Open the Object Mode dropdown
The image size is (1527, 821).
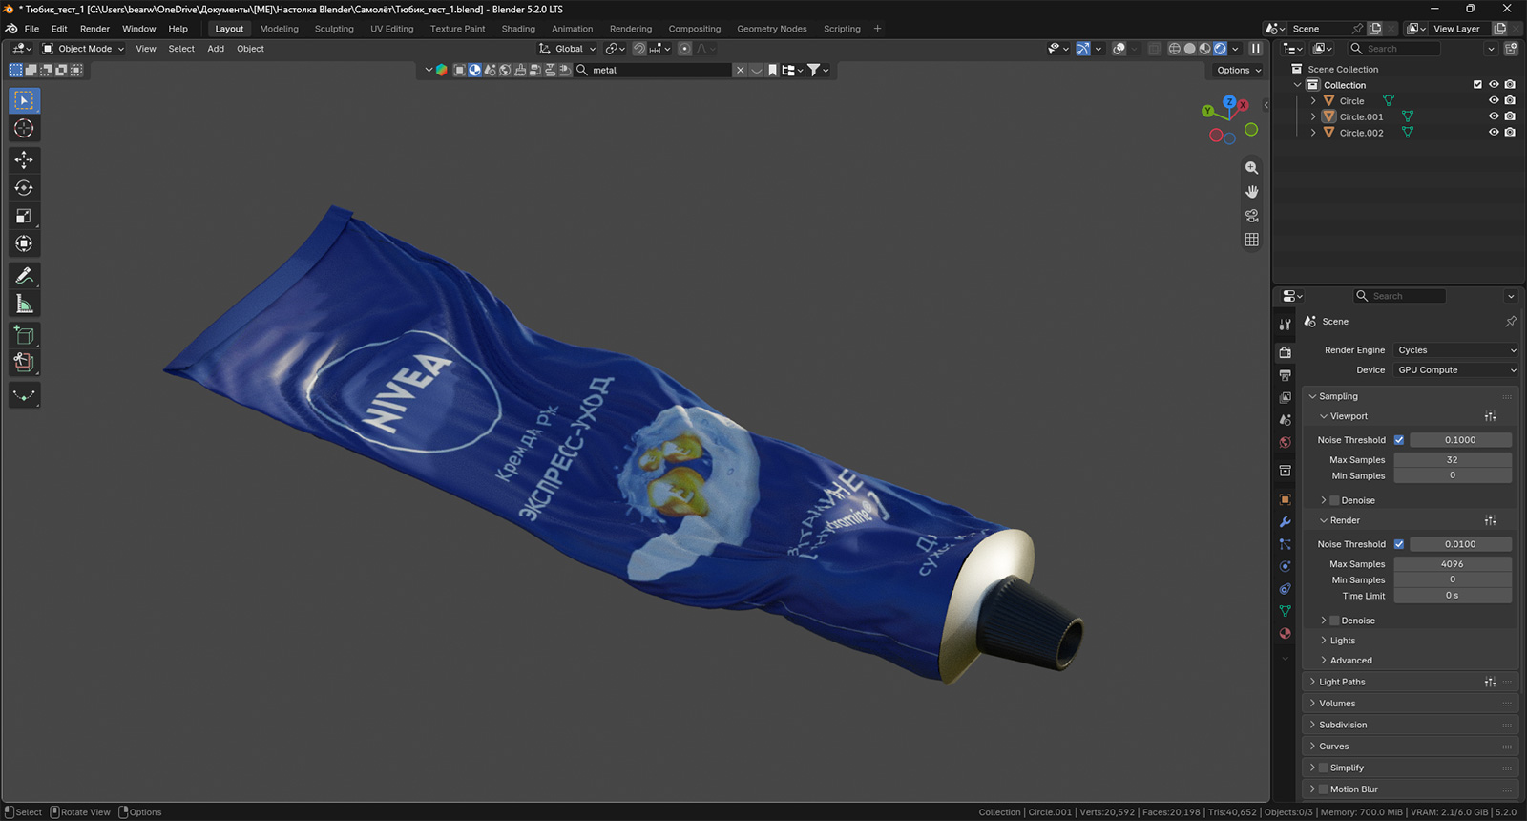(83, 49)
